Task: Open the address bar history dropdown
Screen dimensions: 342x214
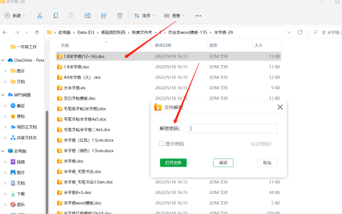Action: coord(289,32)
